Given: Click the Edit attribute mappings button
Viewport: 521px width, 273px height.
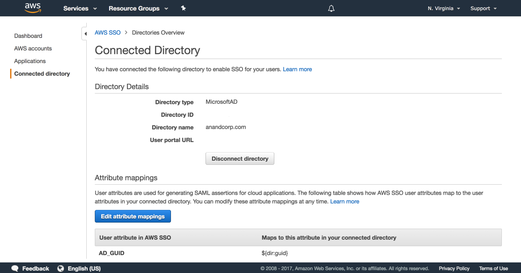Looking at the screenshot, I should click(x=133, y=216).
